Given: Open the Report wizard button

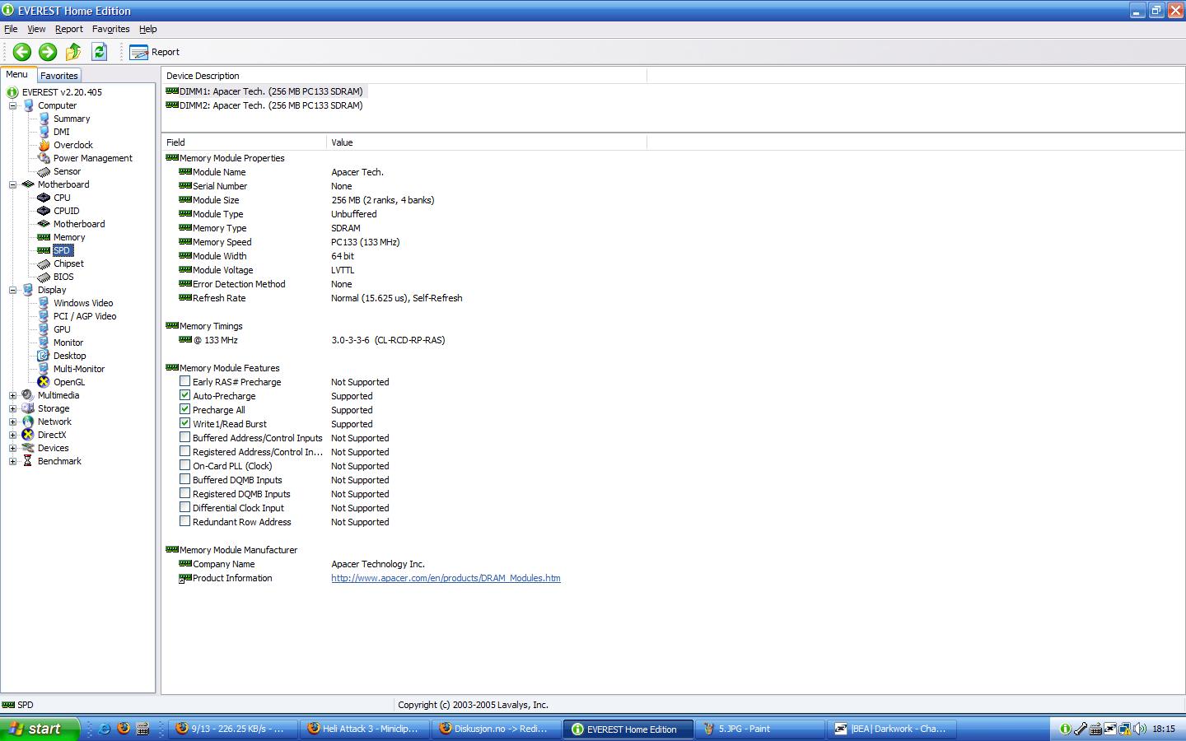Looking at the screenshot, I should point(155,52).
